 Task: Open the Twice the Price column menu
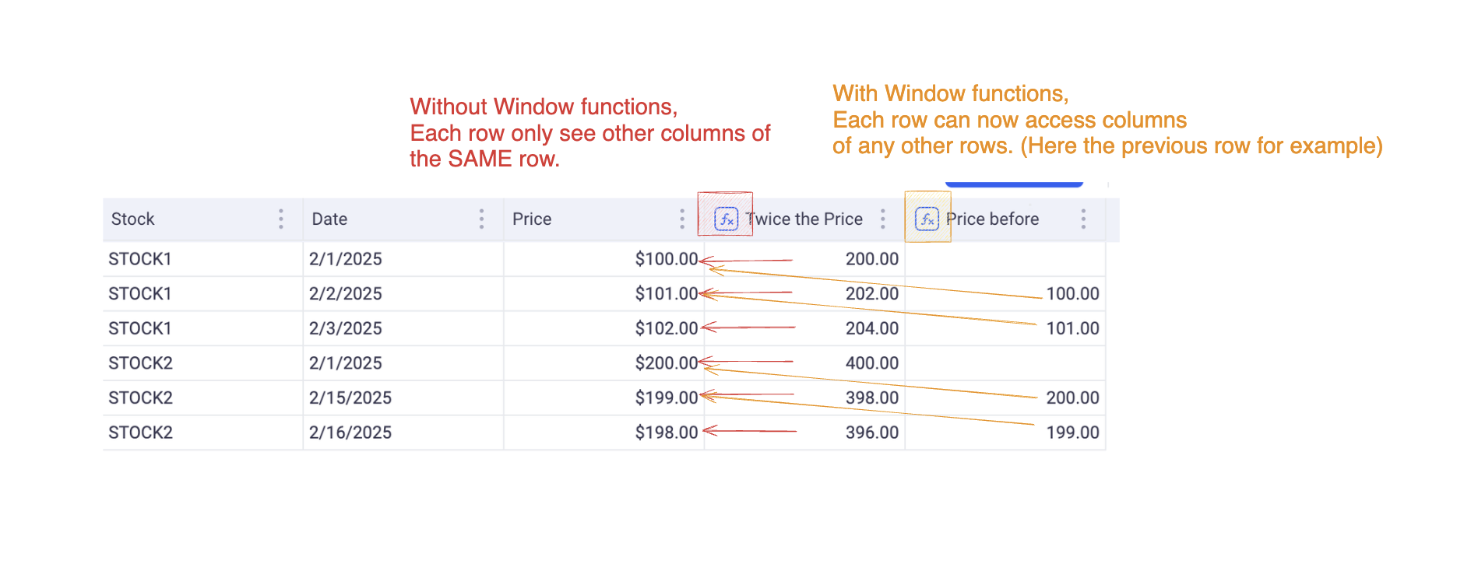(x=882, y=219)
